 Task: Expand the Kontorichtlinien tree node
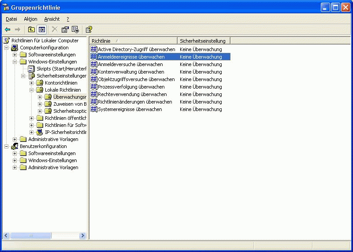pos(32,83)
